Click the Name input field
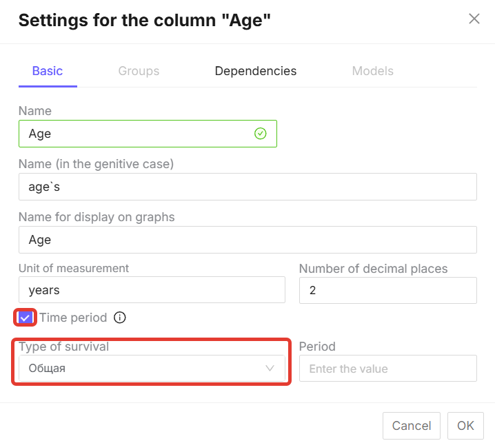 coord(138,134)
